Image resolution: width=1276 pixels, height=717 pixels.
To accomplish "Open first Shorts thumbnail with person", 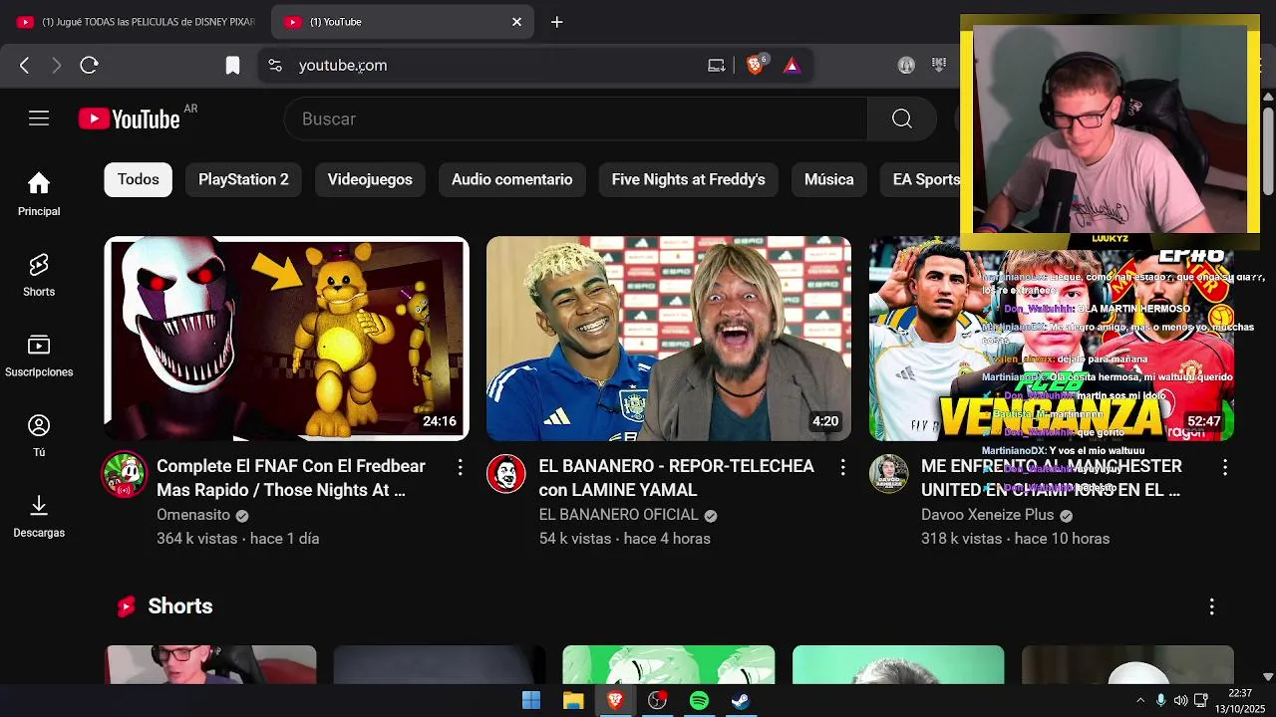I will (x=210, y=665).
